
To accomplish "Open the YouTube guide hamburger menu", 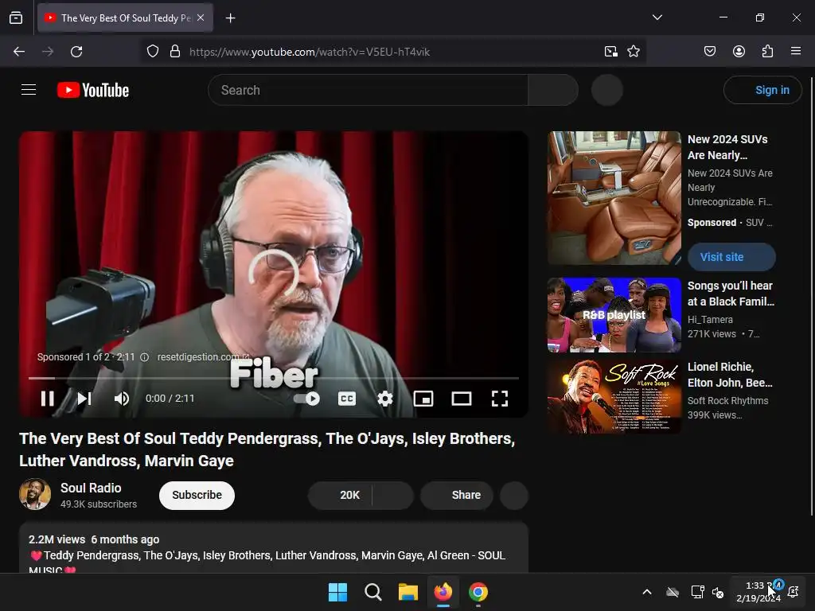I will [29, 90].
